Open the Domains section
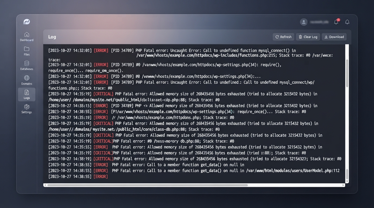The height and width of the screenshot is (208, 374). (x=27, y=80)
